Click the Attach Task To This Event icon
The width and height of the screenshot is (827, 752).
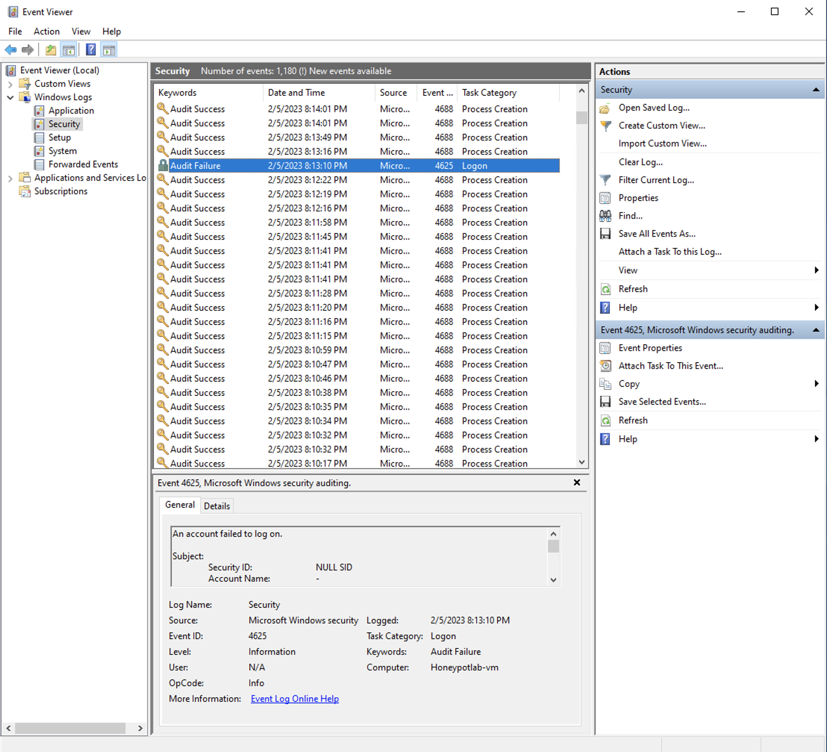coord(605,366)
